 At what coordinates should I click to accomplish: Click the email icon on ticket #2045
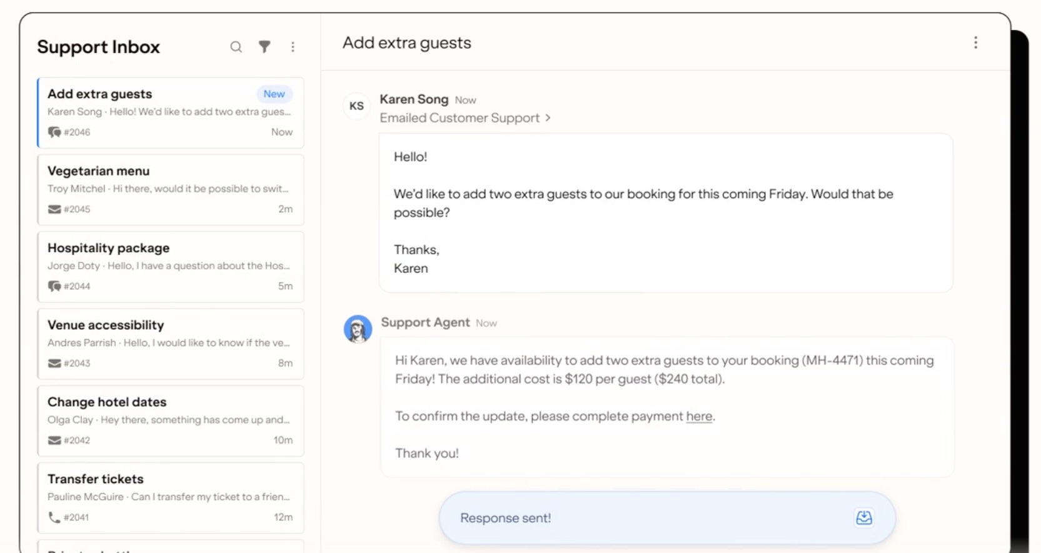[54, 209]
